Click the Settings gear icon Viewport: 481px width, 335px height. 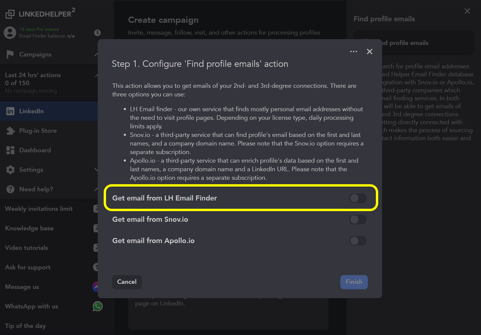coord(10,170)
